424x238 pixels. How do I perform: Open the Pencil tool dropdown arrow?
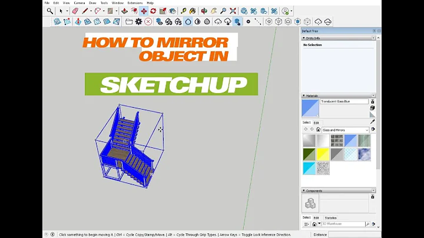(x=91, y=11)
